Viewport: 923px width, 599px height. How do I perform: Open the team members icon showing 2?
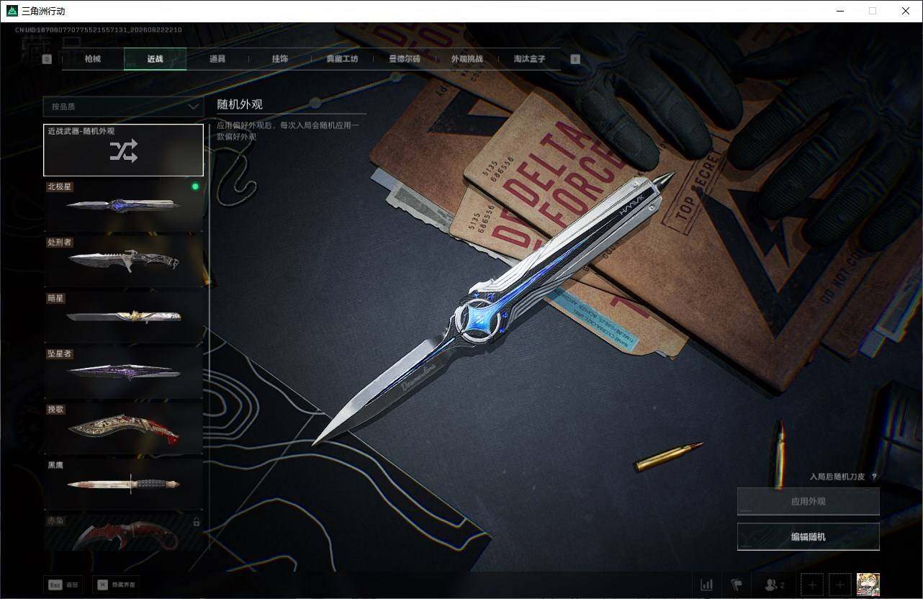click(x=775, y=585)
